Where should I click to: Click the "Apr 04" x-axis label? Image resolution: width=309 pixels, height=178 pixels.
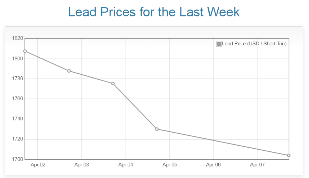pos(126,165)
